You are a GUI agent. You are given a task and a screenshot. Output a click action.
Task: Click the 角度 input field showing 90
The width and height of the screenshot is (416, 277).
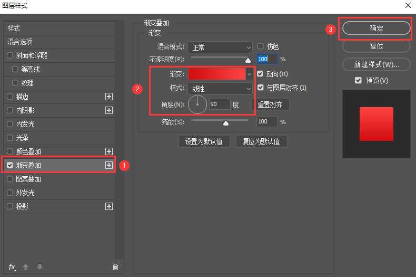click(x=220, y=104)
